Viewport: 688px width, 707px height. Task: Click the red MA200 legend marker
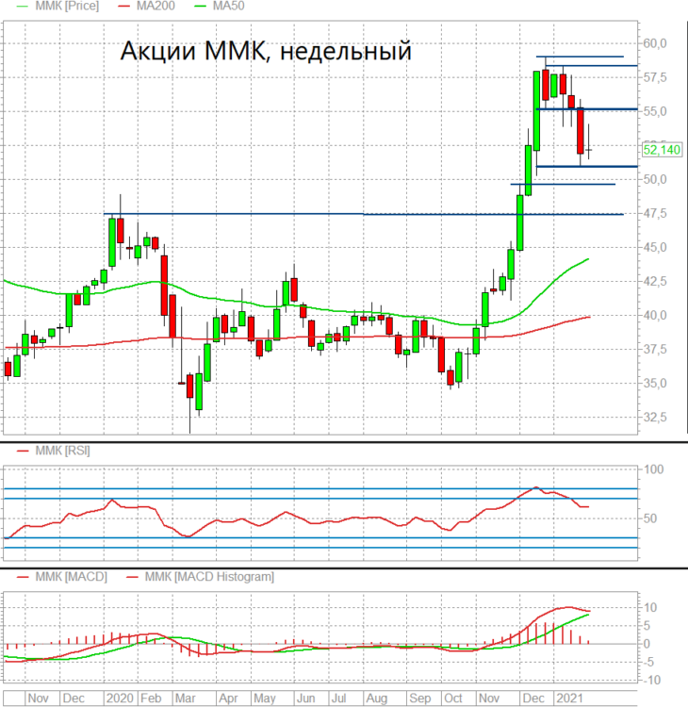point(123,7)
